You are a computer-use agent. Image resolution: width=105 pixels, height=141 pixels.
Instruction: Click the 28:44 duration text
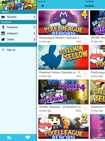pos(78,111)
